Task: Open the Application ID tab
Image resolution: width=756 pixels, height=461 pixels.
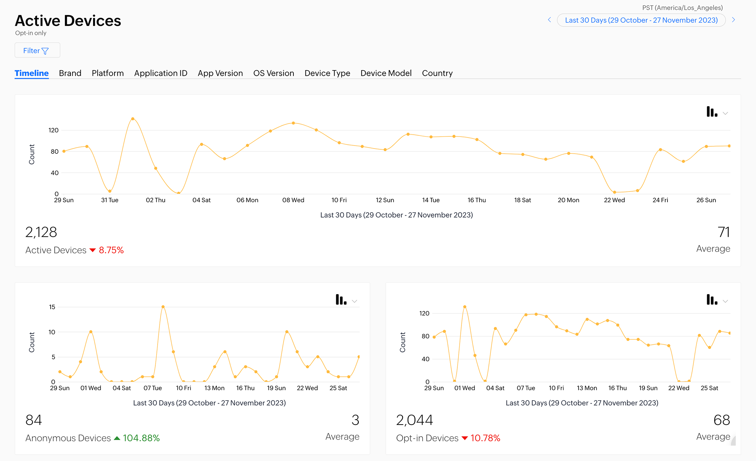Action: coord(161,73)
